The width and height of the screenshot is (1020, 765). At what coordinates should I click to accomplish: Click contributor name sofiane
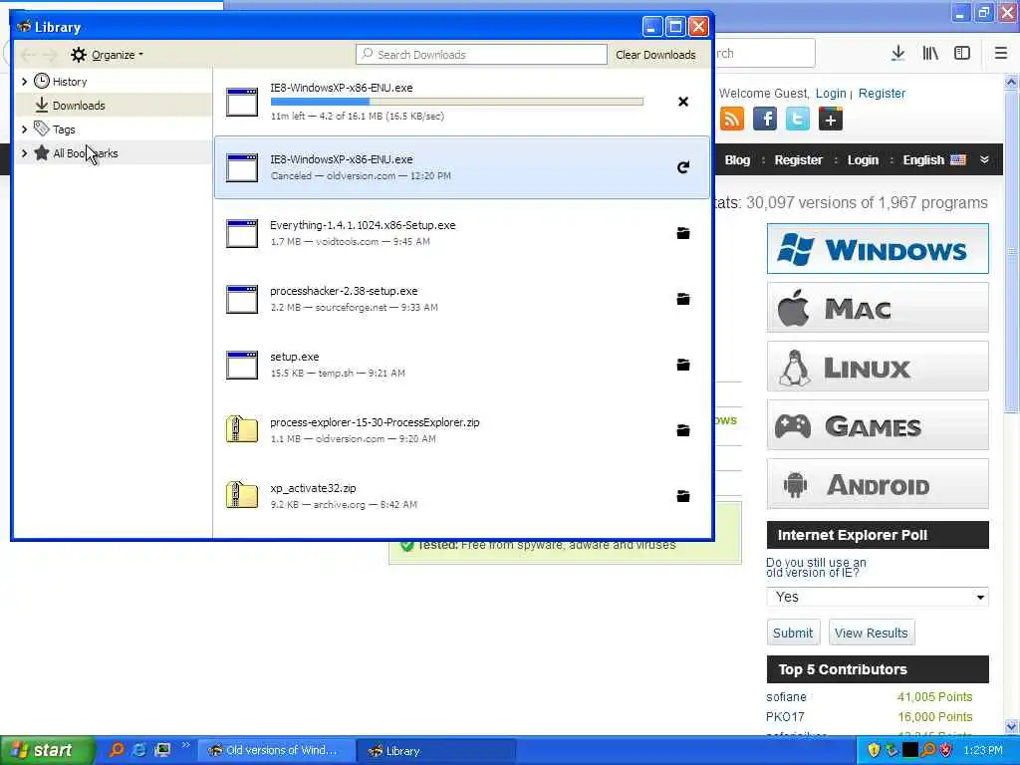click(787, 696)
